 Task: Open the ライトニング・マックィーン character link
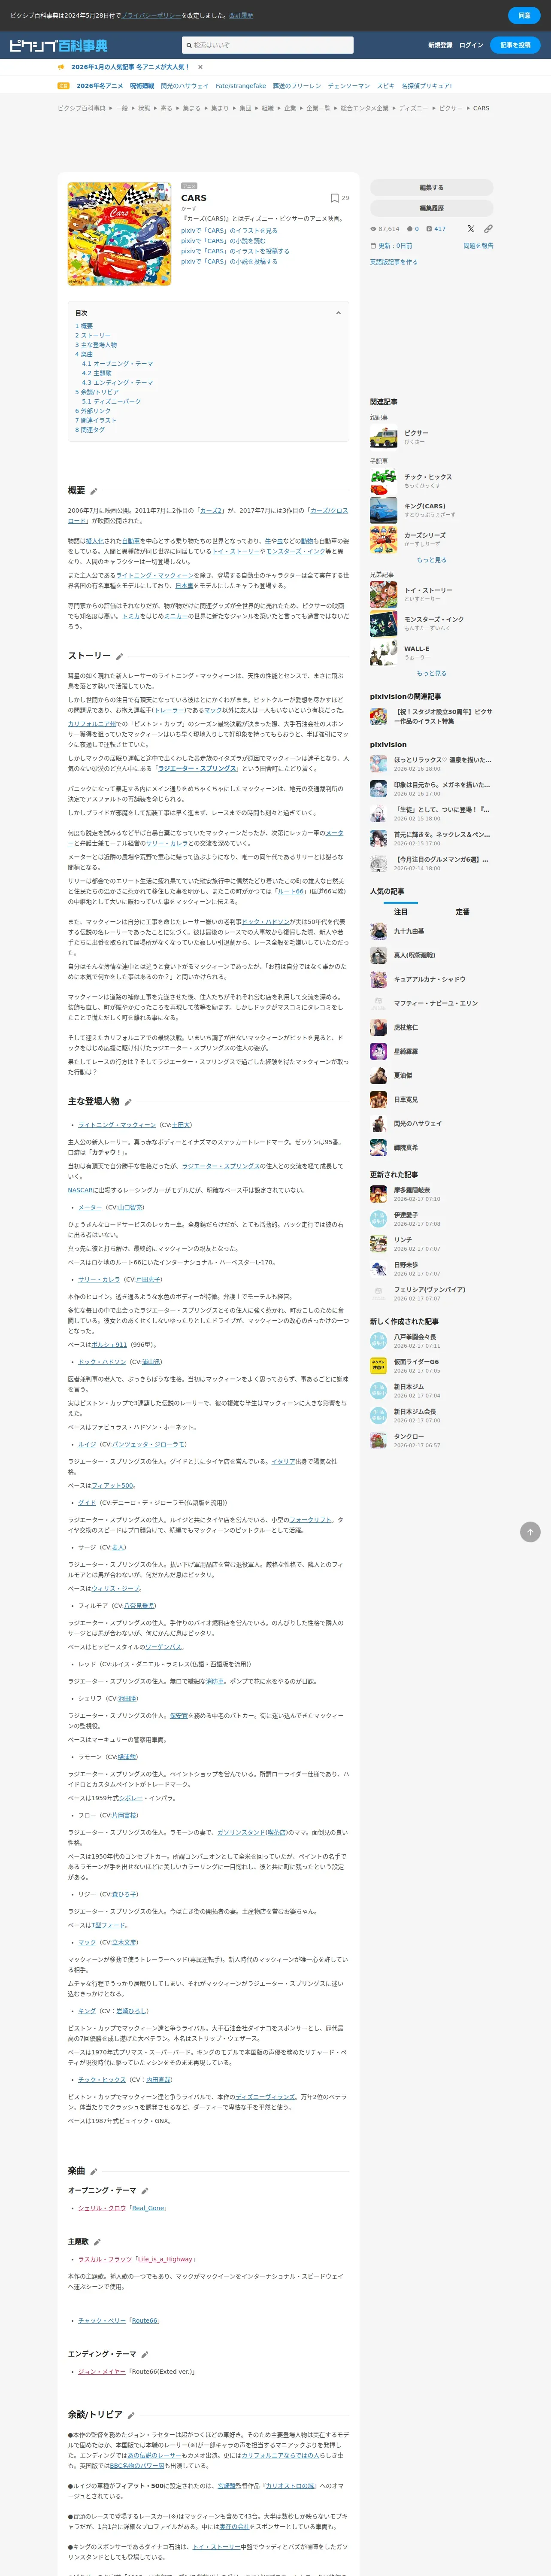click(117, 1125)
